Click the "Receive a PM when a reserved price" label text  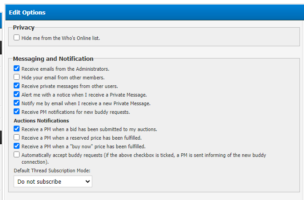(x=81, y=137)
